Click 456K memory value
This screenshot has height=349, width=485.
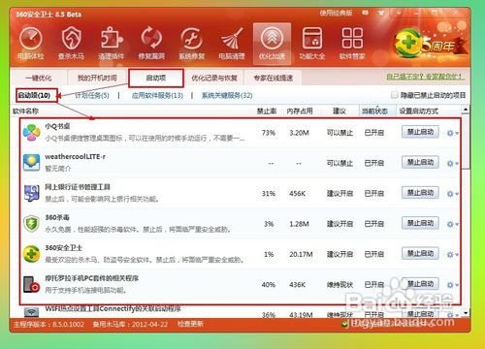pos(297,194)
